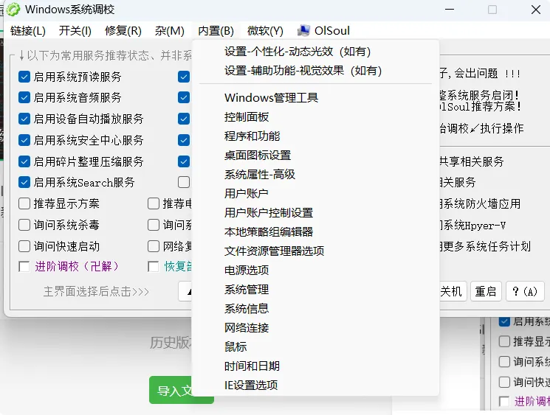Select 设置-个性化-动态光效 menu entry
Viewport: 550px width, 415px height.
(x=316, y=52)
